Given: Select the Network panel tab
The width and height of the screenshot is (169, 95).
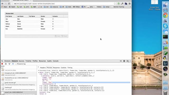Looking at the screenshot, I should (15, 61).
